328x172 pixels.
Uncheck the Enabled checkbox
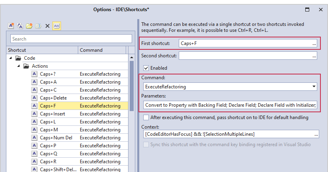pos(146,68)
